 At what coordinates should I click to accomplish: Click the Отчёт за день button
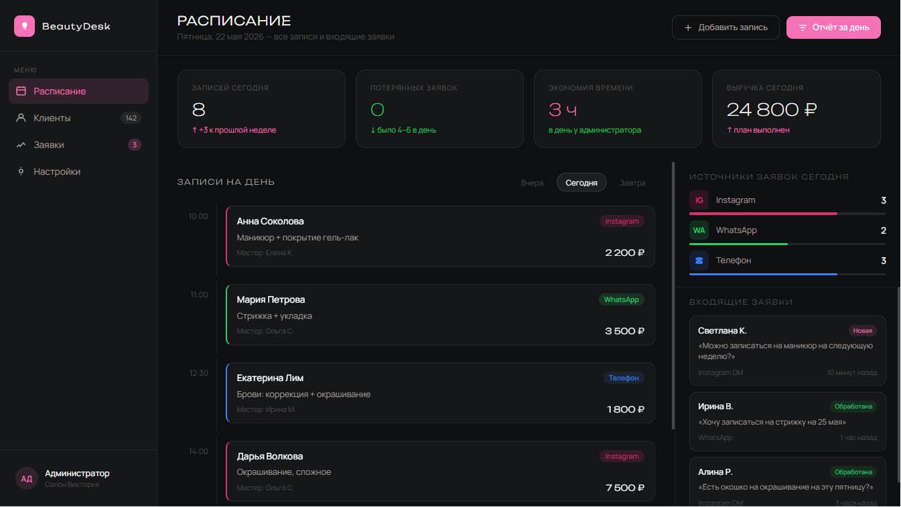tap(833, 27)
